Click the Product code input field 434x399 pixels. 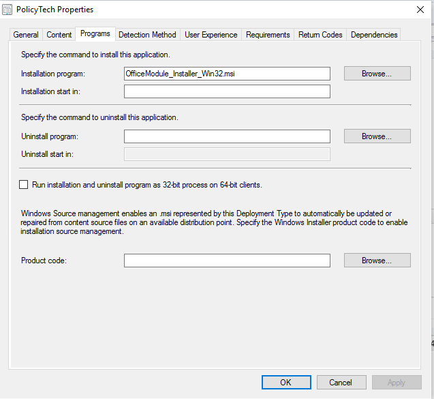tap(227, 261)
